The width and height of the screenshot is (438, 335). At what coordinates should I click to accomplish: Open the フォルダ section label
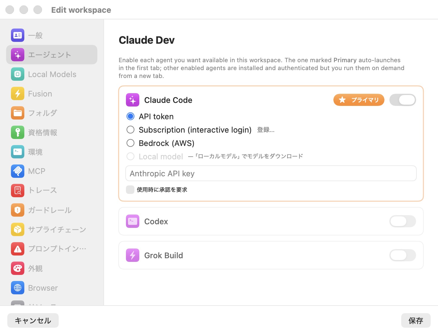pos(43,113)
